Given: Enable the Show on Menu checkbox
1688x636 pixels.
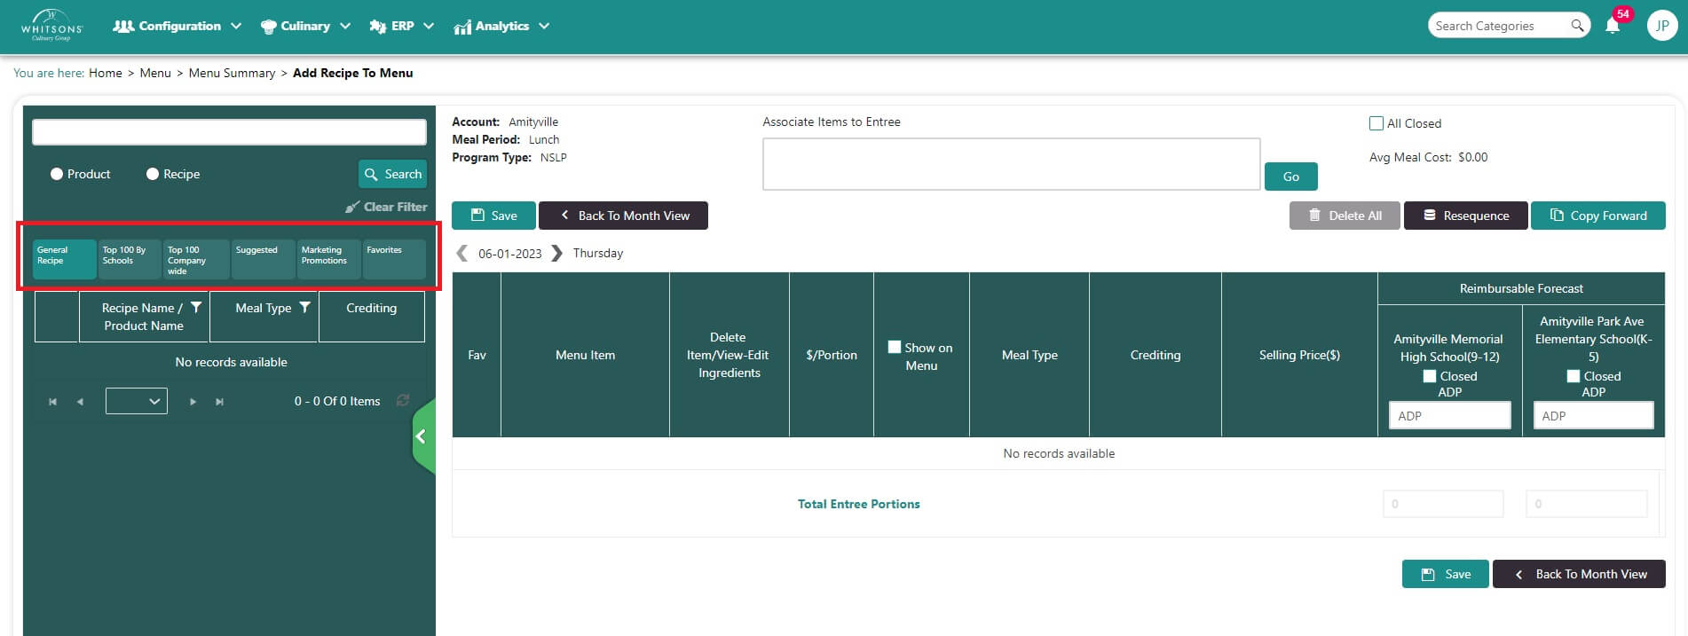Looking at the screenshot, I should coord(895,348).
